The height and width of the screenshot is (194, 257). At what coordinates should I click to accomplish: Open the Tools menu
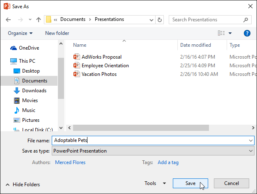155,183
